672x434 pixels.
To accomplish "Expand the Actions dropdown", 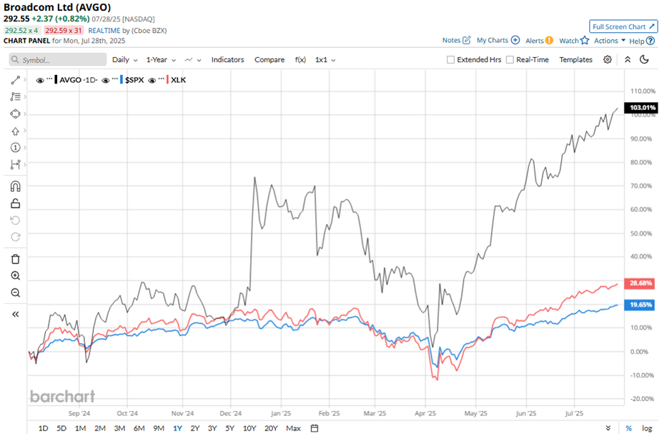I will (x=609, y=41).
